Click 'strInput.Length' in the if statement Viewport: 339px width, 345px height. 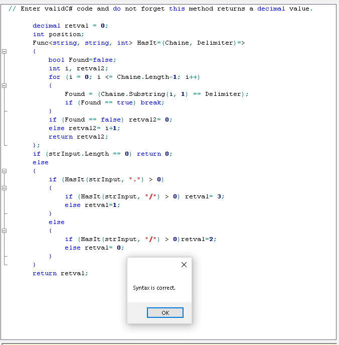(x=79, y=154)
